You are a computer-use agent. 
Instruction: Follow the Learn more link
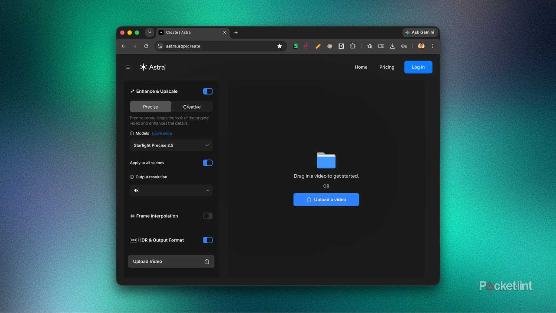click(x=162, y=134)
